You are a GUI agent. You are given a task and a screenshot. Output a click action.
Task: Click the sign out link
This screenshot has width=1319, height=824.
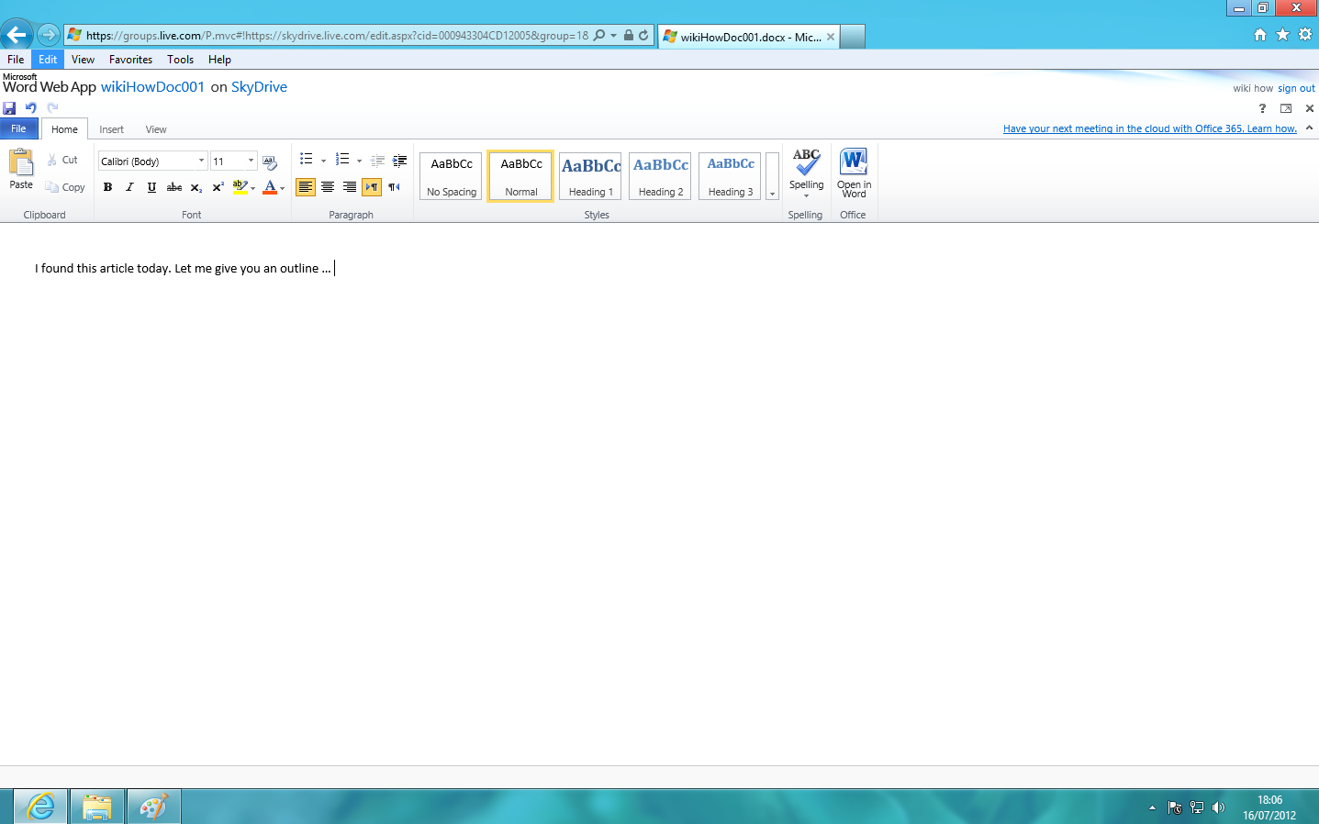point(1296,89)
